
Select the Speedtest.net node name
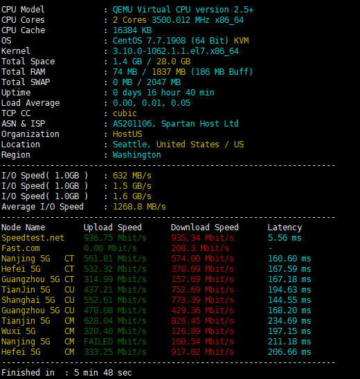[x=33, y=238]
